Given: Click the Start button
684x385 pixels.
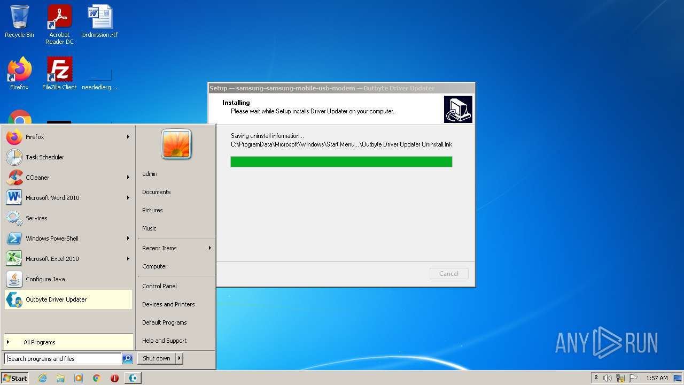Looking at the screenshot, I should (15, 378).
